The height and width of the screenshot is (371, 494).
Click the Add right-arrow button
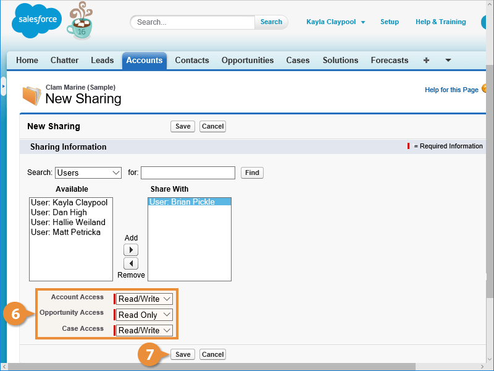pos(131,250)
